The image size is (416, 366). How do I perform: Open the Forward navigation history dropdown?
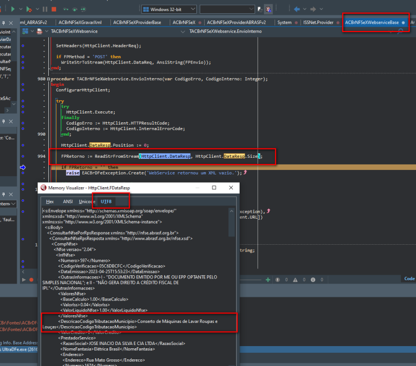point(321,9)
